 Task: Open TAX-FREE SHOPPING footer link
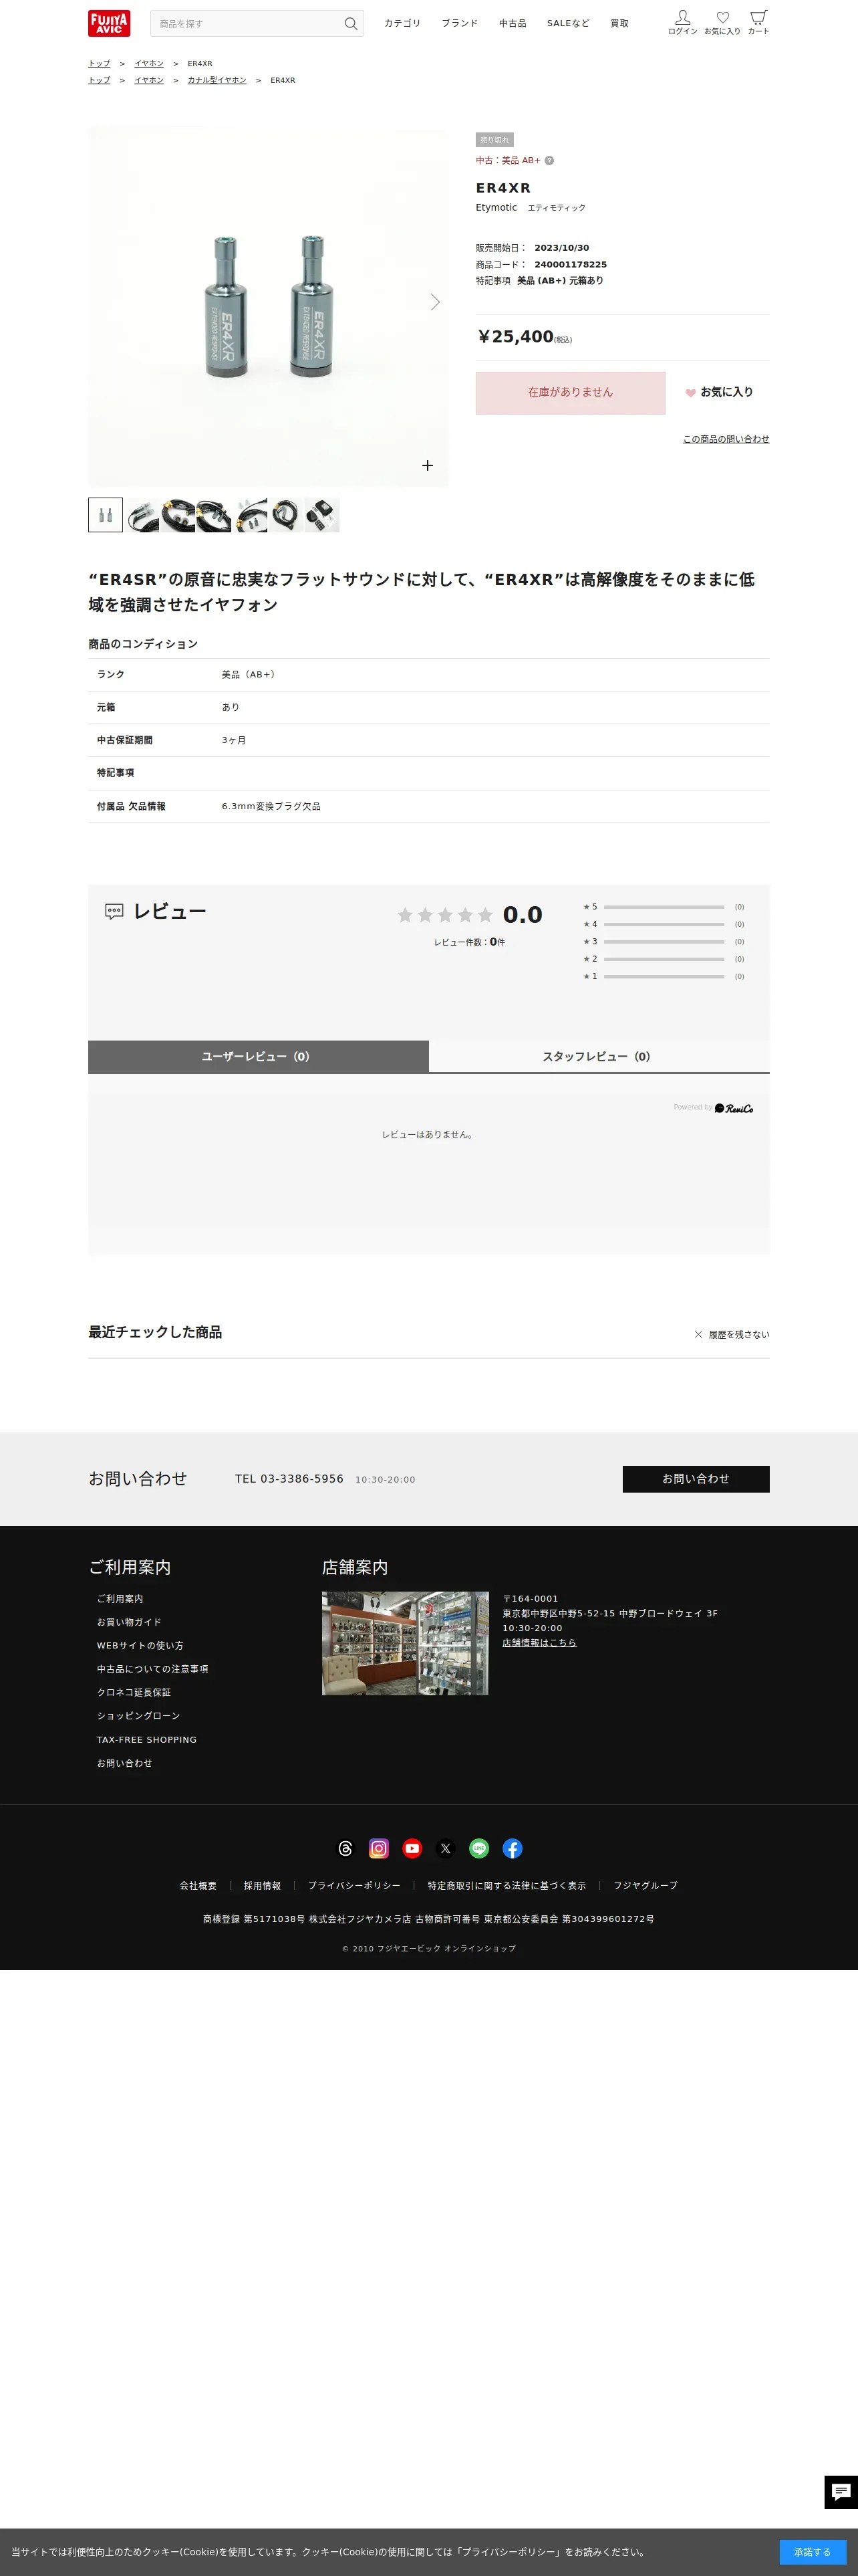[x=147, y=1740]
